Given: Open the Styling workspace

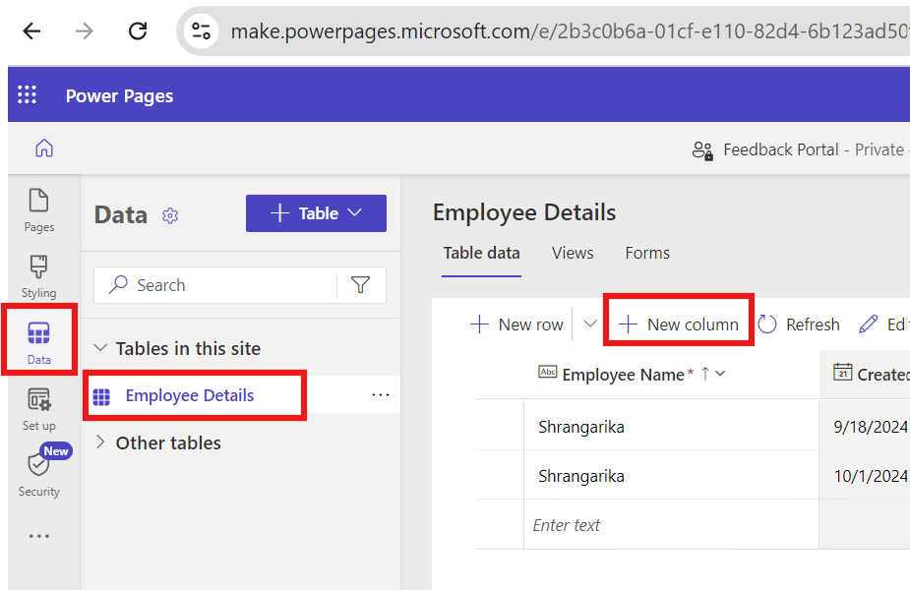Looking at the screenshot, I should coord(38,276).
